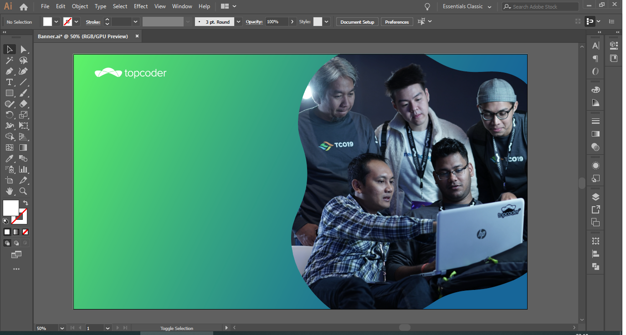Open the Transparency panel icon

pyautogui.click(x=595, y=147)
